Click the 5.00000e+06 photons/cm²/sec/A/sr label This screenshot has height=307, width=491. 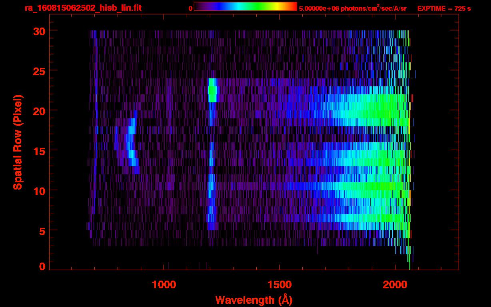coord(353,8)
